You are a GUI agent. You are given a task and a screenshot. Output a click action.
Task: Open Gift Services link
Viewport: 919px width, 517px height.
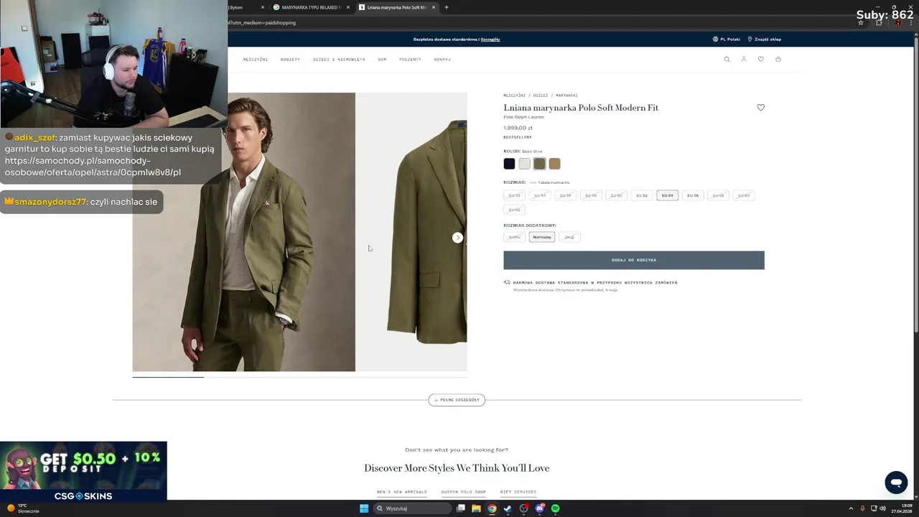click(518, 492)
